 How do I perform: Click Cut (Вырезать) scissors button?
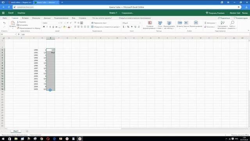point(21,22)
